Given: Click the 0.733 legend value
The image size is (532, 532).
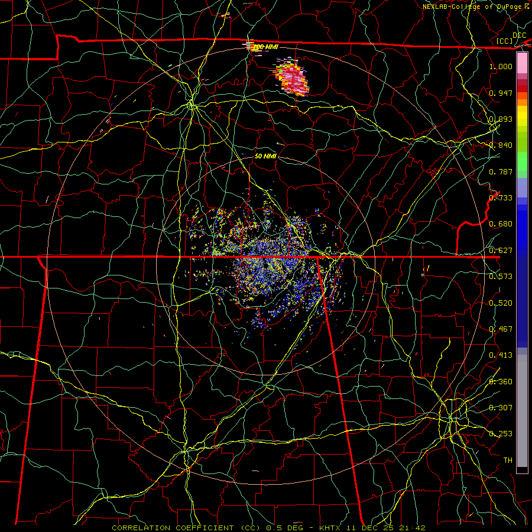Looking at the screenshot, I should 501,198.
